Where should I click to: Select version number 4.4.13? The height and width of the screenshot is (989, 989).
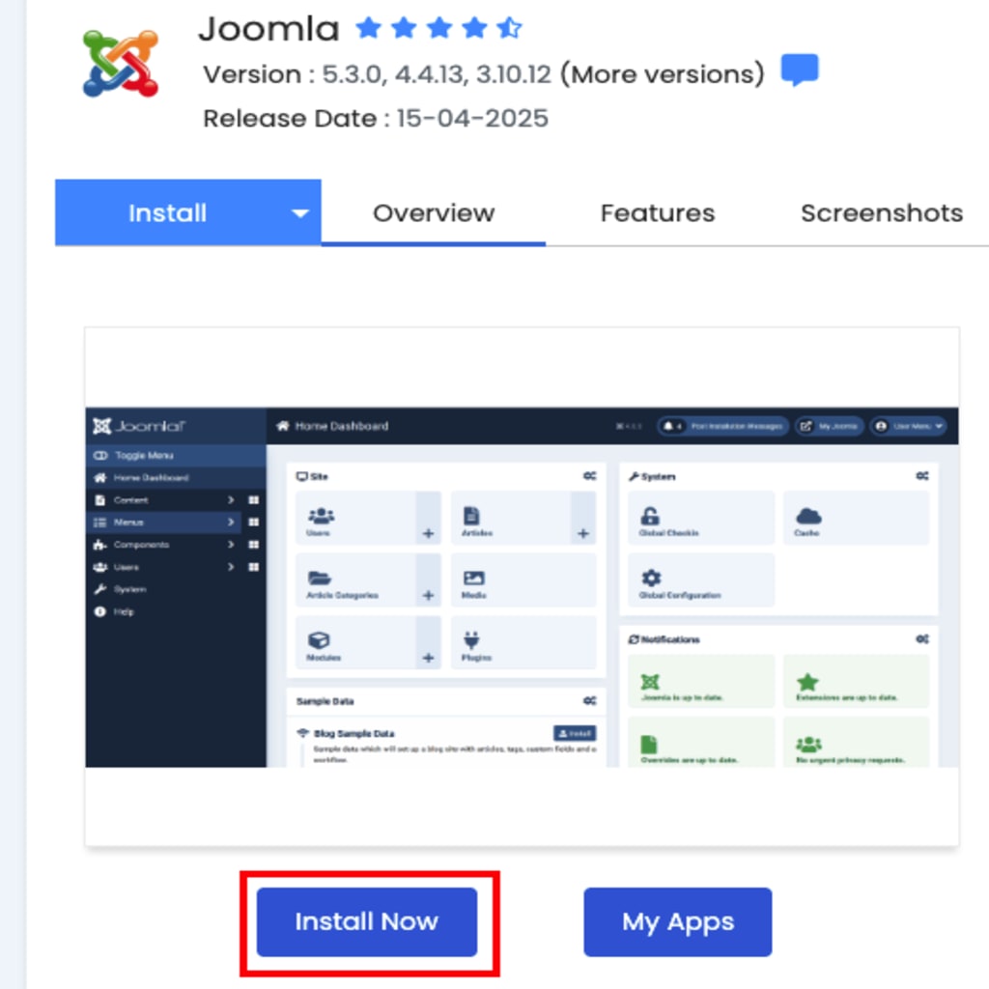coord(432,74)
